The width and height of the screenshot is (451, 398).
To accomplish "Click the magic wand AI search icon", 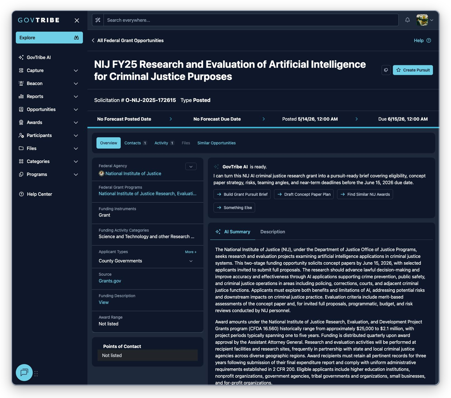I will 98,20.
